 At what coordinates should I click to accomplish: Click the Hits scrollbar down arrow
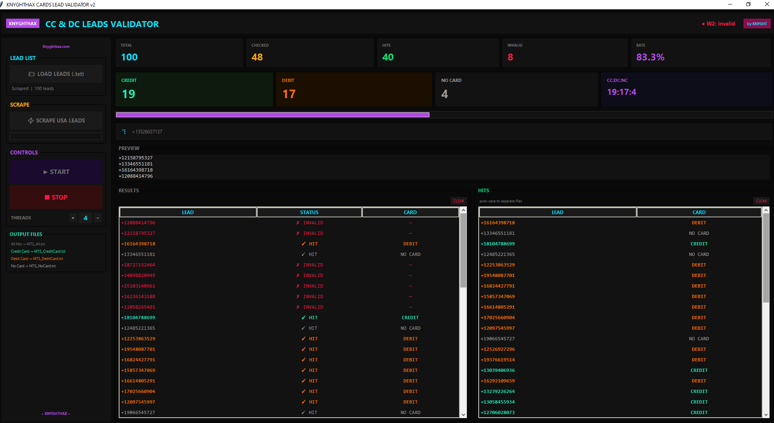coord(766,414)
